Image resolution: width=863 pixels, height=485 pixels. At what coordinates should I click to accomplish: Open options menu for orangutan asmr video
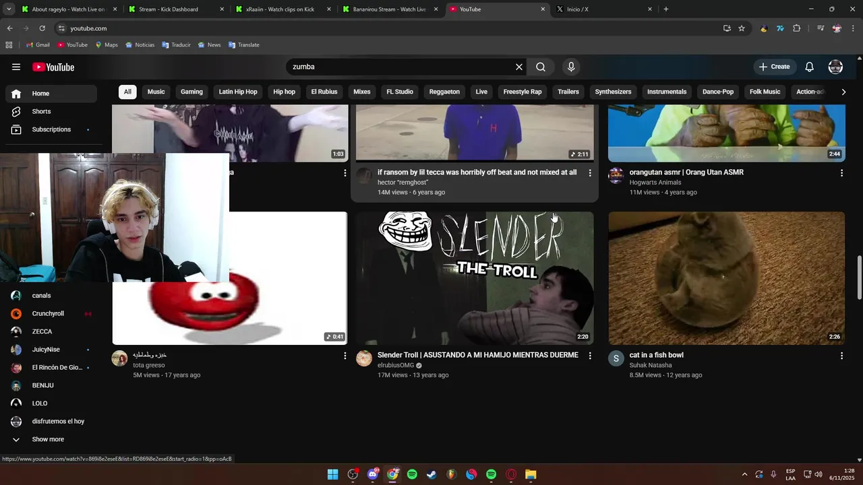tap(841, 173)
